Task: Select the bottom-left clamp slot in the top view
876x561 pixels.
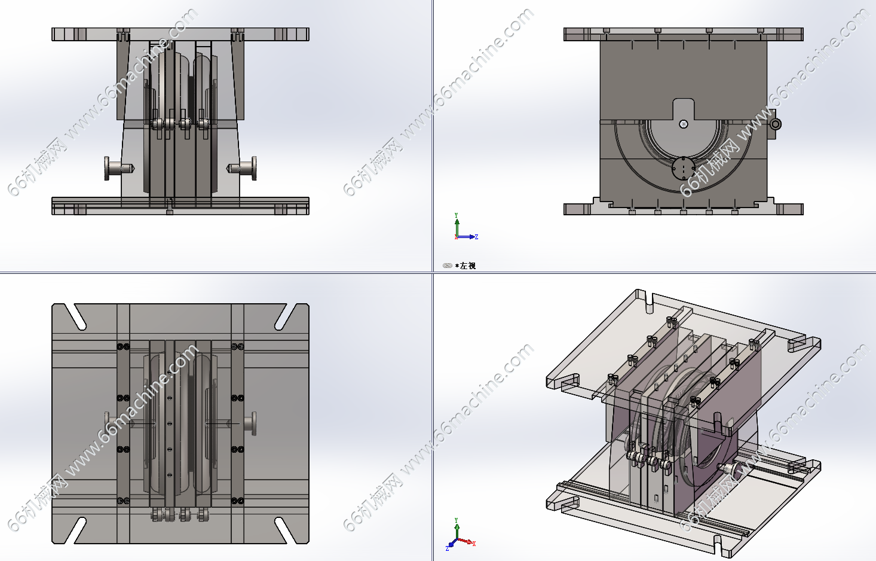Action: (x=76, y=530)
